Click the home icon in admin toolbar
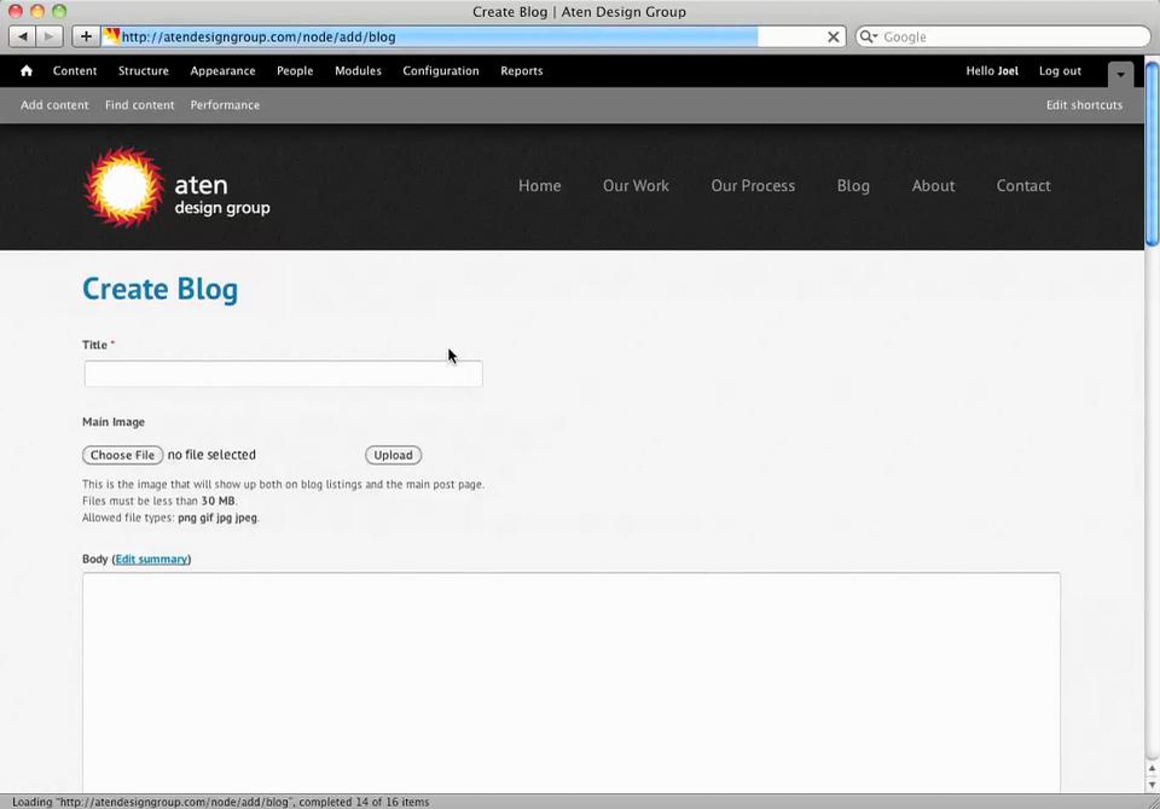The height and width of the screenshot is (809, 1160). point(26,71)
